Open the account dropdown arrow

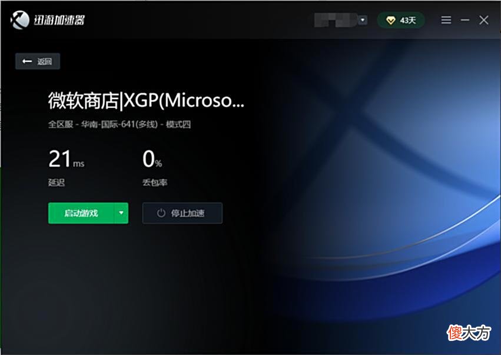tap(363, 20)
